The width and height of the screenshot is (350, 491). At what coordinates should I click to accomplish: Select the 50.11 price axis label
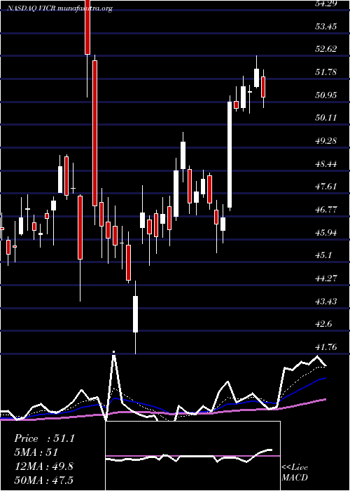(326, 118)
